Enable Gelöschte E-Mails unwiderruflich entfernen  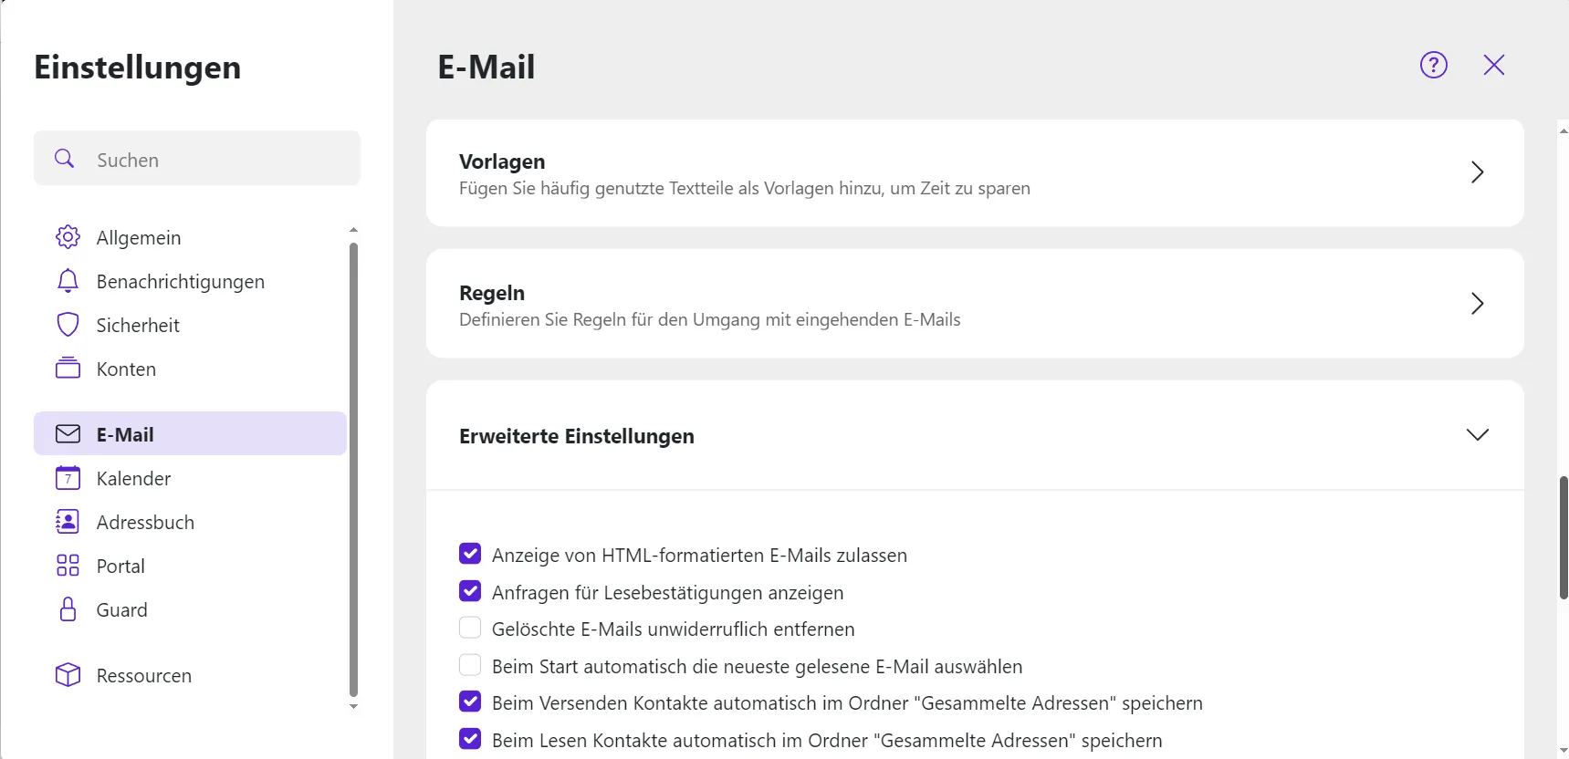[469, 628]
